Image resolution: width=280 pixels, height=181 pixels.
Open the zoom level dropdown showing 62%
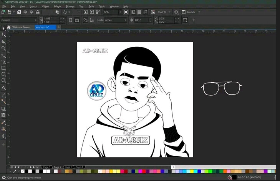[120, 12]
